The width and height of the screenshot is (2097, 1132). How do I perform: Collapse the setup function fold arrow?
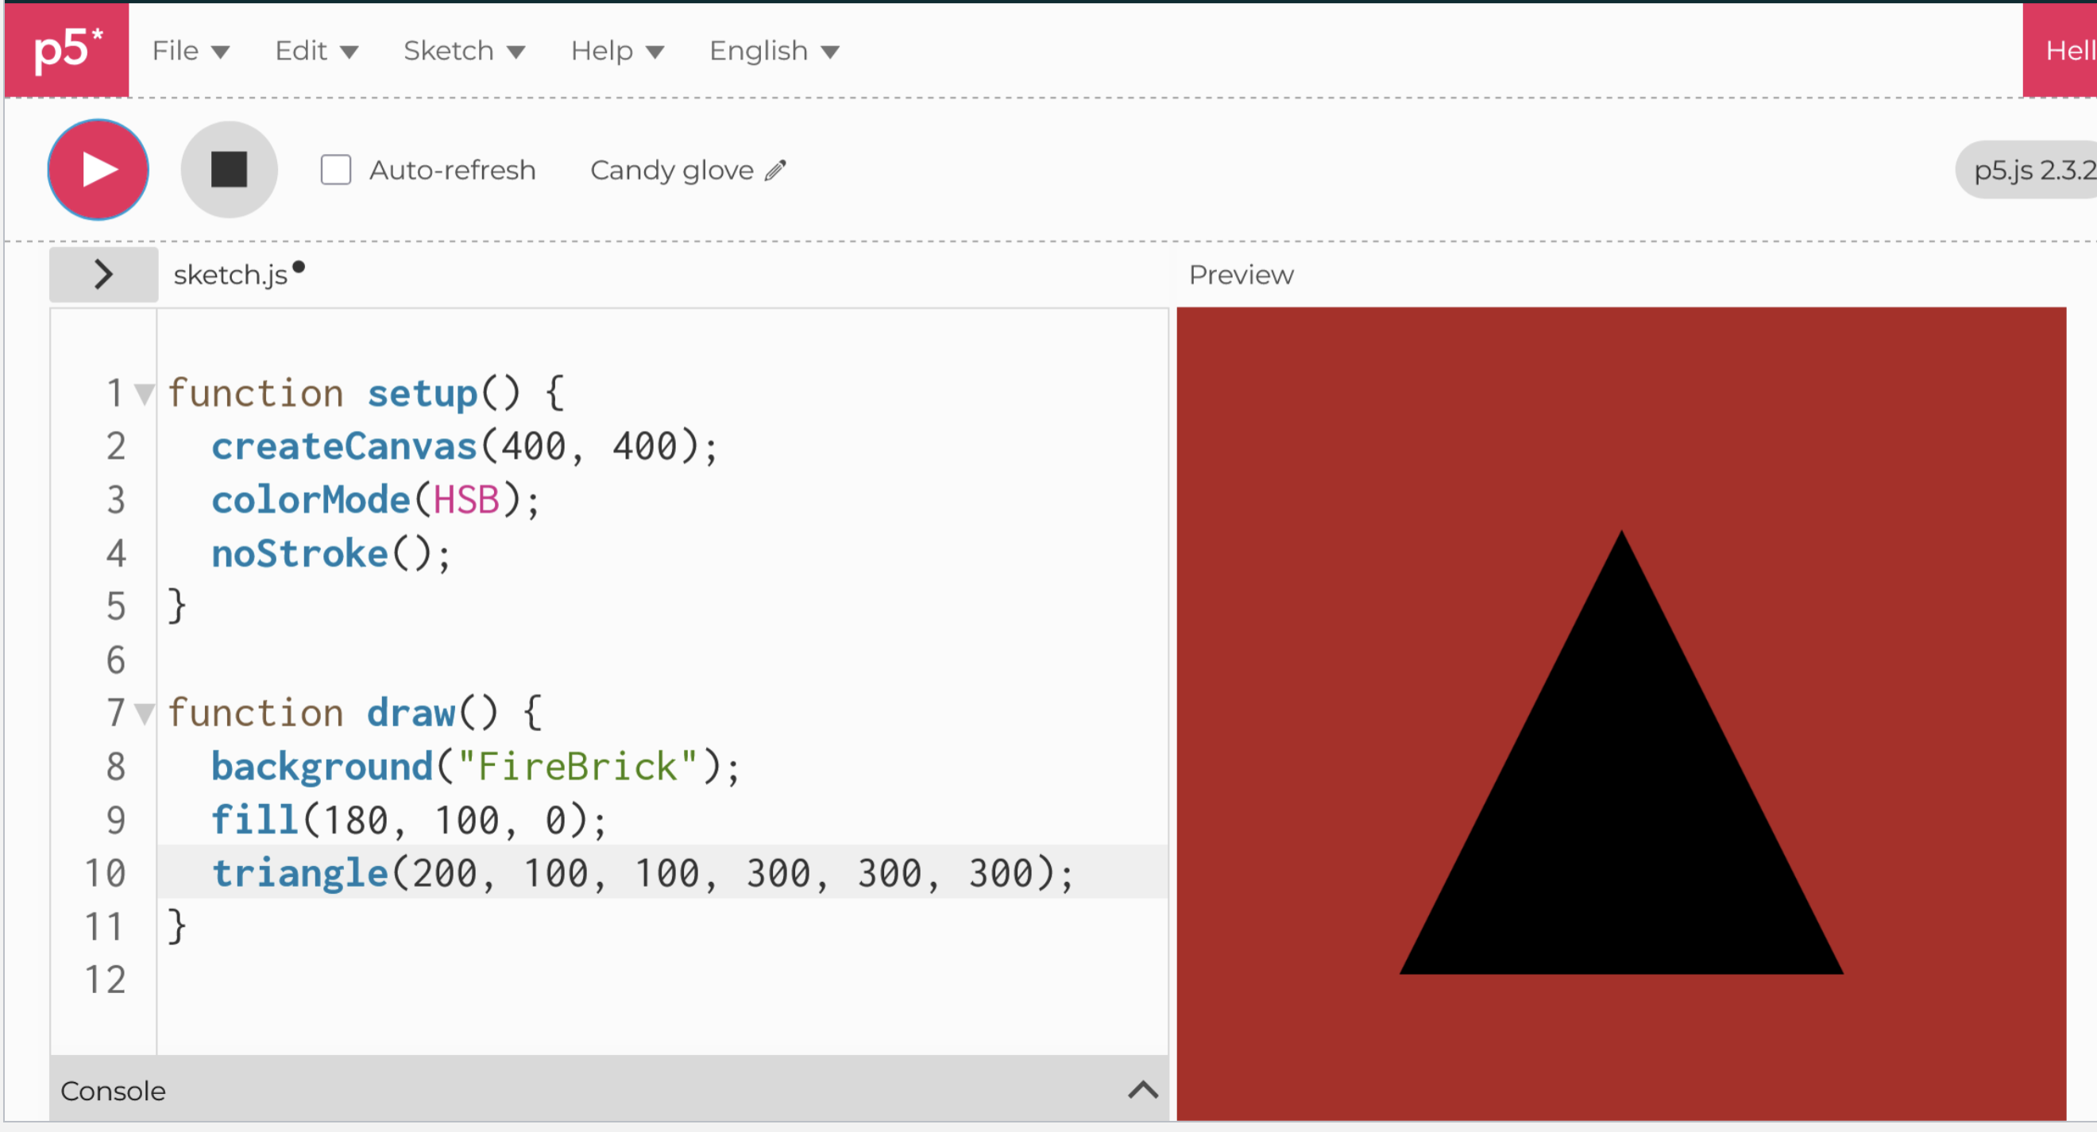pyautogui.click(x=144, y=394)
